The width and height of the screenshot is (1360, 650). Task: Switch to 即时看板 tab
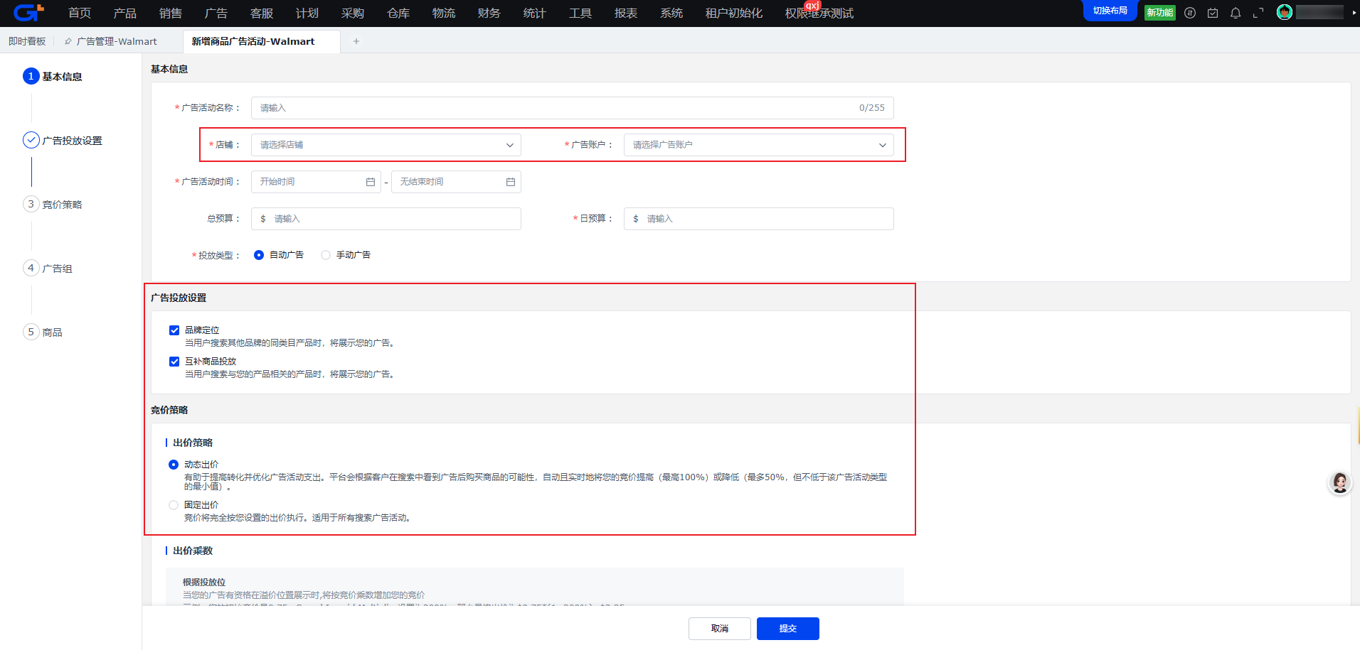pos(27,41)
